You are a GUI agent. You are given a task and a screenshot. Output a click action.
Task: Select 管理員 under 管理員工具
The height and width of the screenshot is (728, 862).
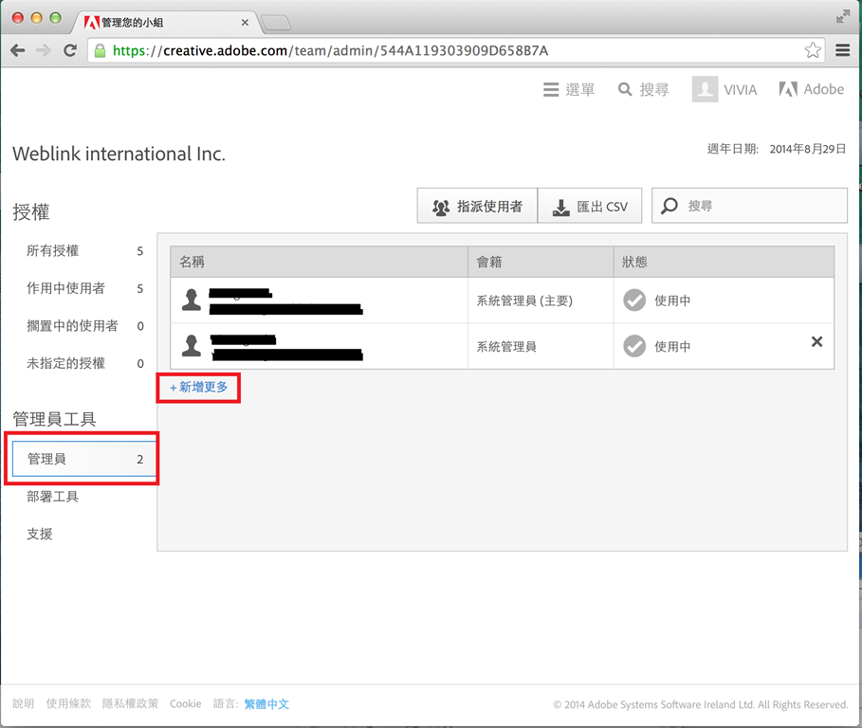84,459
